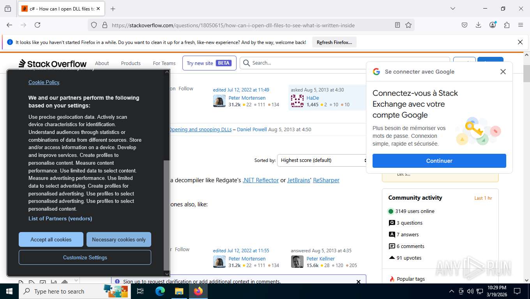Image resolution: width=530 pixels, height=299 pixels.
Task: Click the blue Continuer button
Action: [x=439, y=161]
